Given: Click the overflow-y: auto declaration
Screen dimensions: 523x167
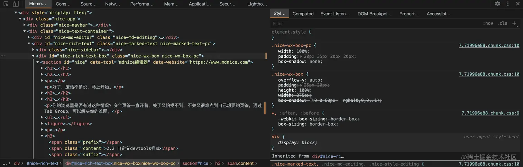Looking at the screenshot, I should (300, 80).
